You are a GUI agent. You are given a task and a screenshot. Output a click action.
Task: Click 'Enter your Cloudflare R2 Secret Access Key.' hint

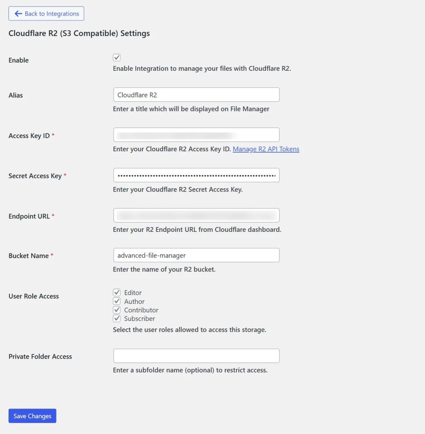pos(178,189)
